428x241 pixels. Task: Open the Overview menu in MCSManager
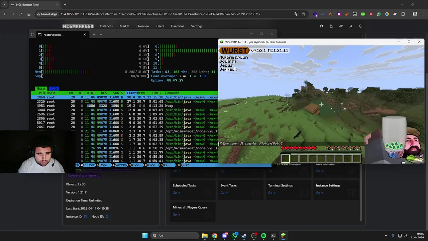point(143,26)
